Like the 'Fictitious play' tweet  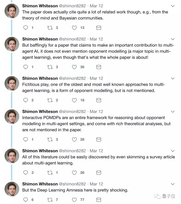(x=74, y=100)
